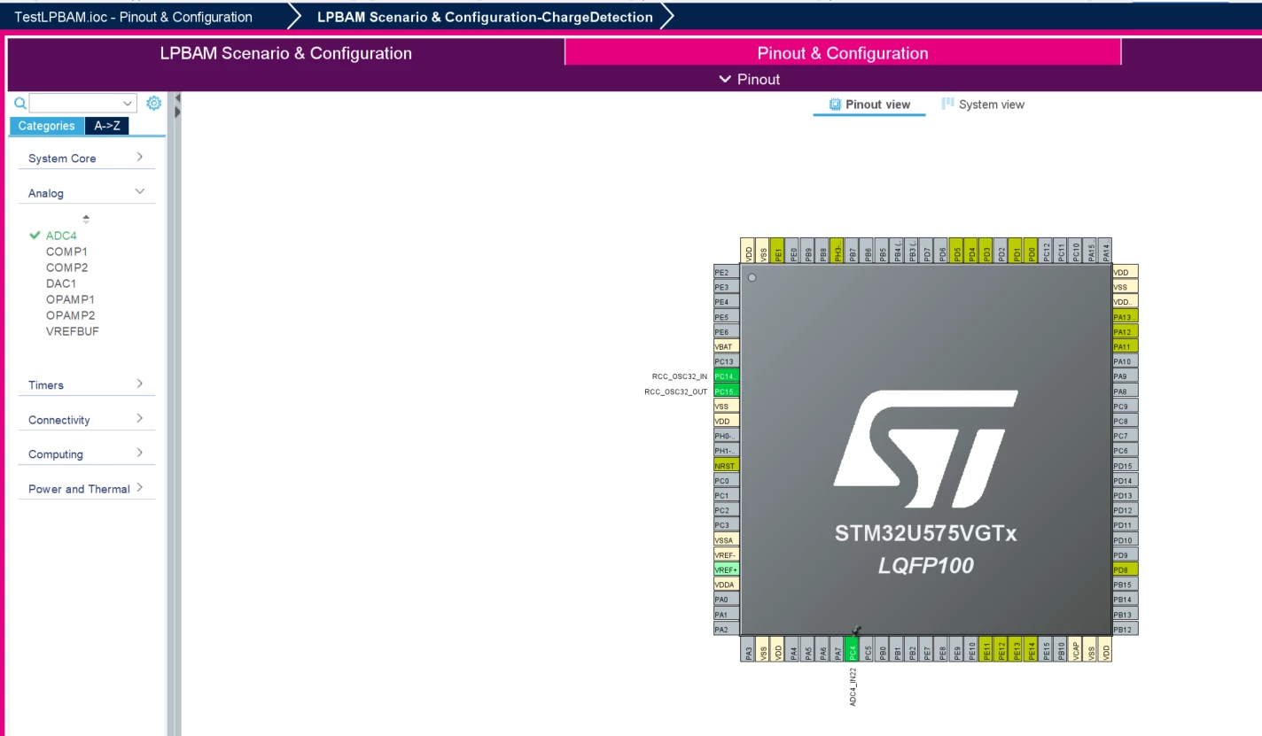1262x736 pixels.
Task: Click the PC6 pin on the chip
Action: [1126, 451]
